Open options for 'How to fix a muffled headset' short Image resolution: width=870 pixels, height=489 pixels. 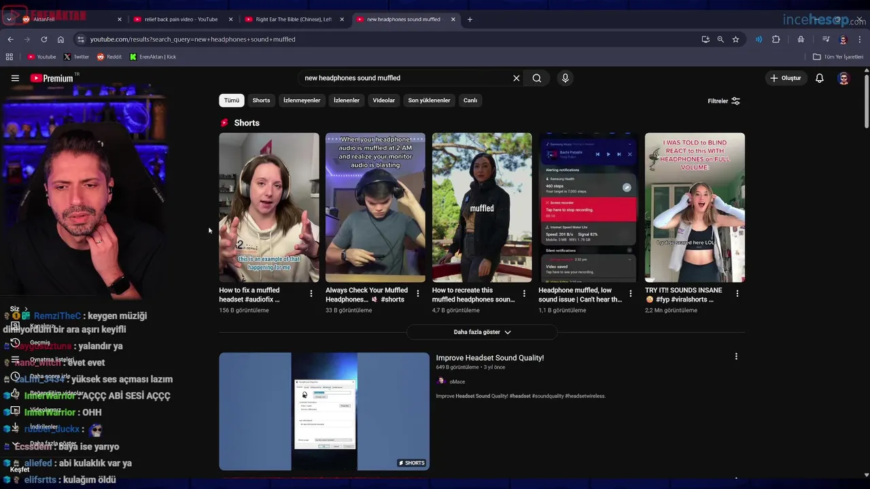tap(311, 293)
